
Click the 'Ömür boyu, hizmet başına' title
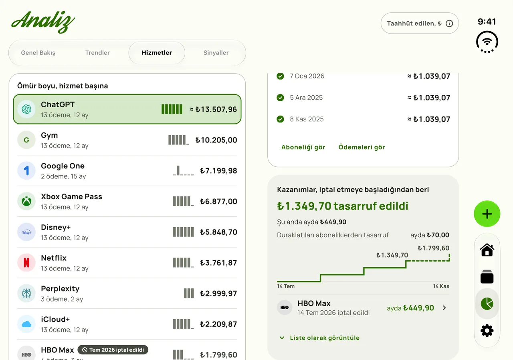[x=63, y=86]
